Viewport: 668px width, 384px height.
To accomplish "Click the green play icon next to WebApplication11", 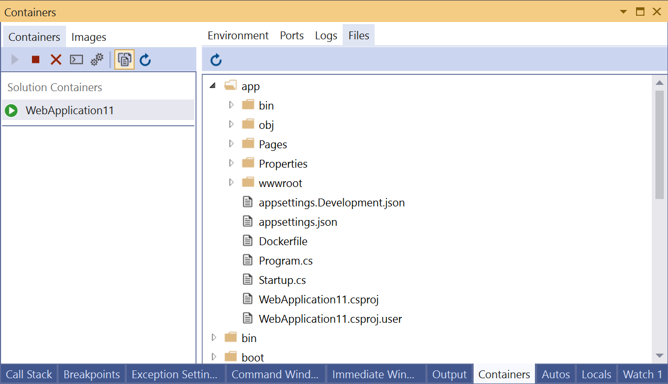I will pyautogui.click(x=11, y=110).
